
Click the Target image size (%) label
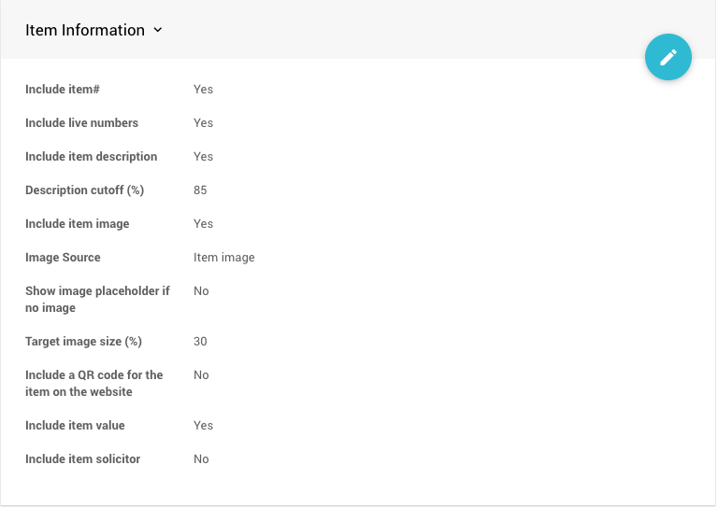coord(83,342)
